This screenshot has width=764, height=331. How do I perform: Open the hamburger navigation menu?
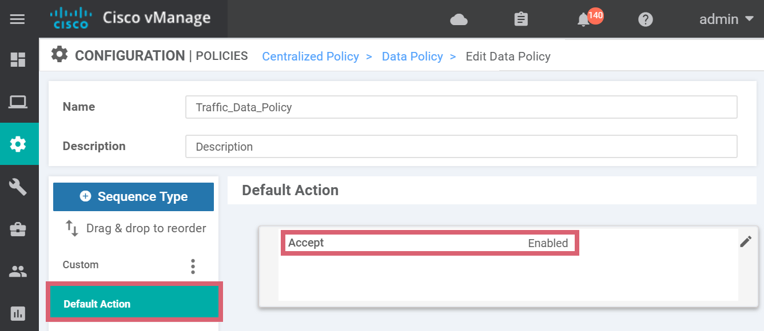pyautogui.click(x=18, y=19)
